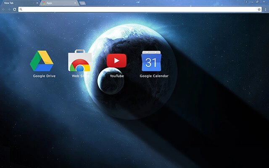Restore down the Chrome window
The width and height of the screenshot is (269, 168).
pos(258,2)
